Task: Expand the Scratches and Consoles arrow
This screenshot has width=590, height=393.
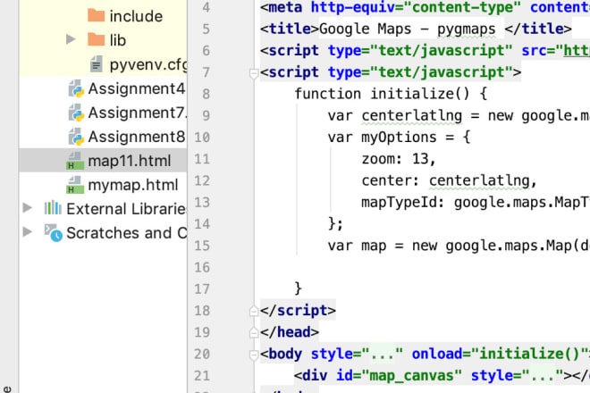Action: (x=26, y=233)
